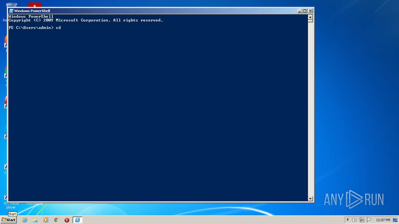The width and height of the screenshot is (399, 224).
Task: Launch Internet Explorer from taskbar
Action: [25, 220]
